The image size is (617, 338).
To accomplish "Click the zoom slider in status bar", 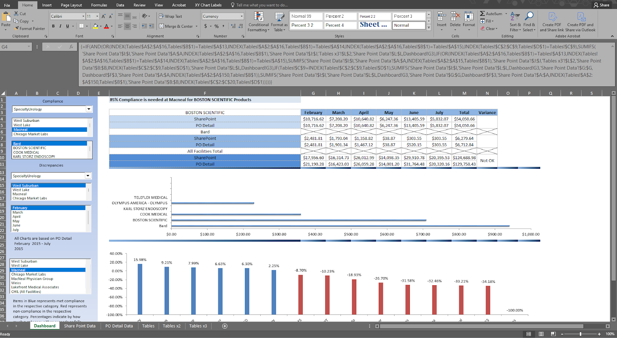I will tap(580, 334).
